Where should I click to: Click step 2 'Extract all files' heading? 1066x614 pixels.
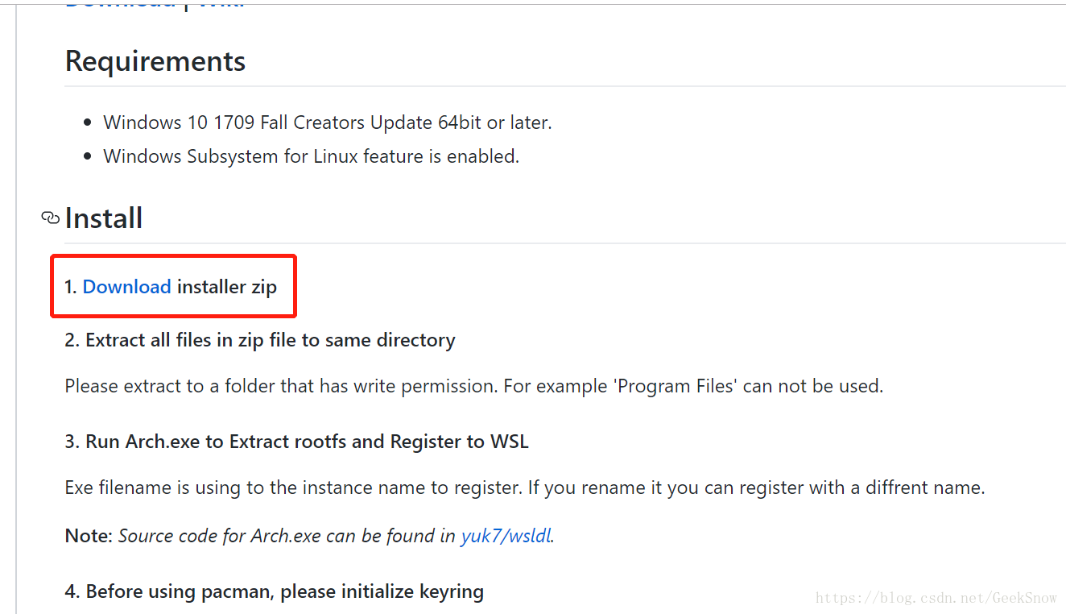click(x=260, y=340)
